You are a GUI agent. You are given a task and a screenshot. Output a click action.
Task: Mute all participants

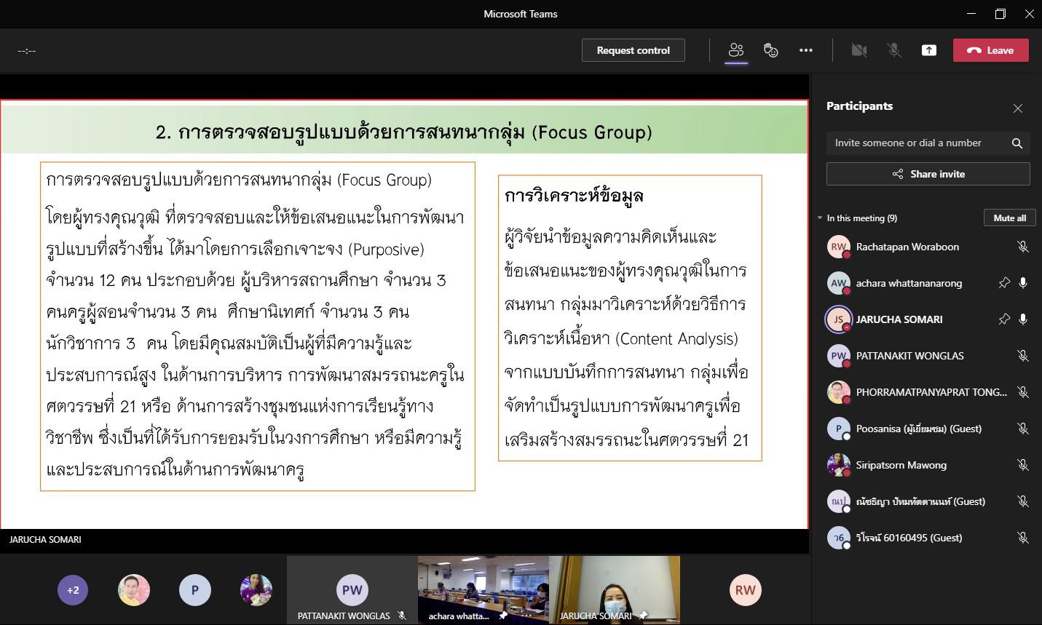tap(1009, 218)
